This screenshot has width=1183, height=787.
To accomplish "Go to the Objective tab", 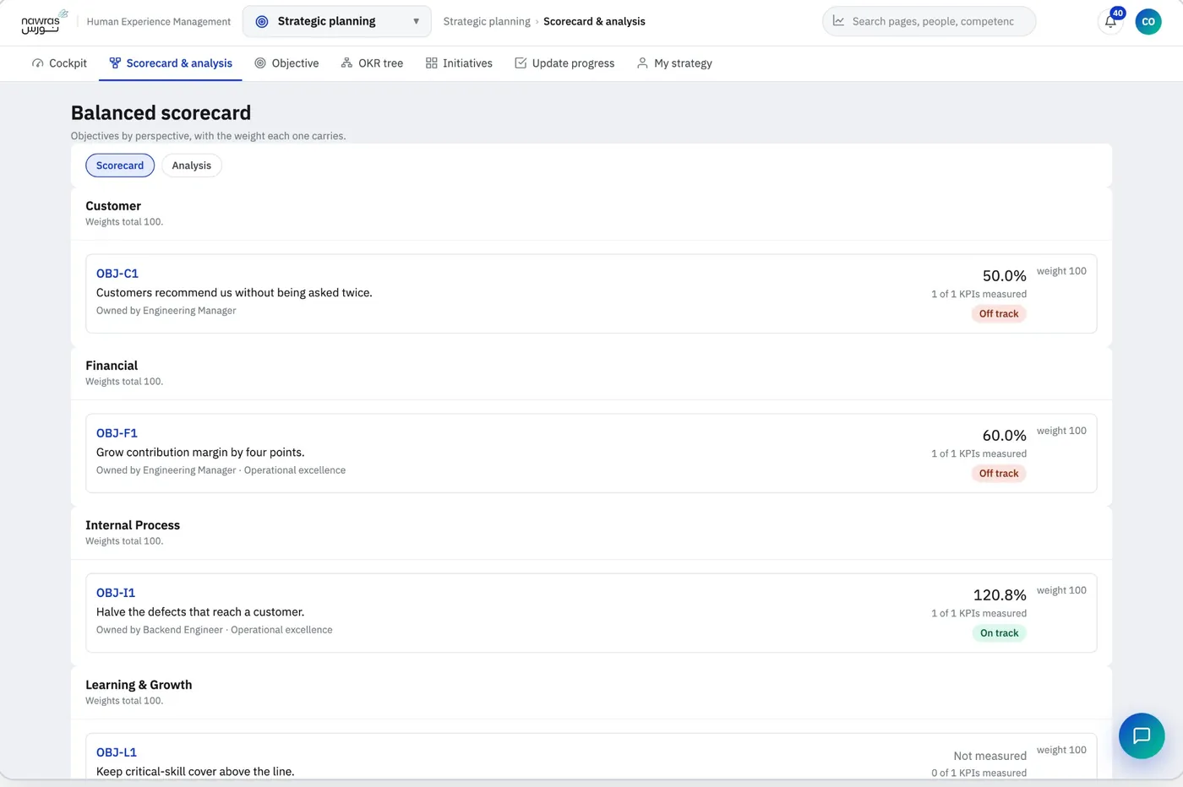I will point(286,63).
